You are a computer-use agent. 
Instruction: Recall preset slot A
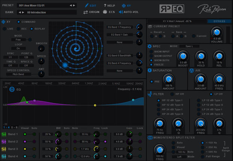pos(152,36)
